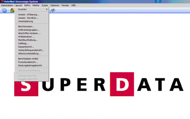Viewport: 190px width, 119px height.
Task: Open Artikelanalyse ... entry
Action: coord(32,37)
